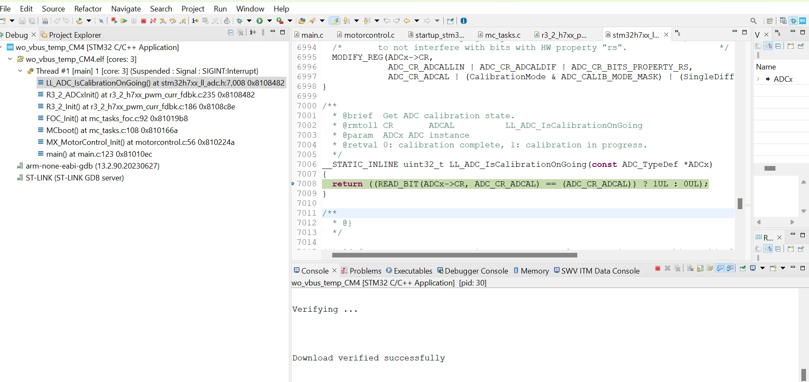The height and width of the screenshot is (382, 809).
Task: Click the Disconnect debug icon
Action: pyautogui.click(x=153, y=21)
